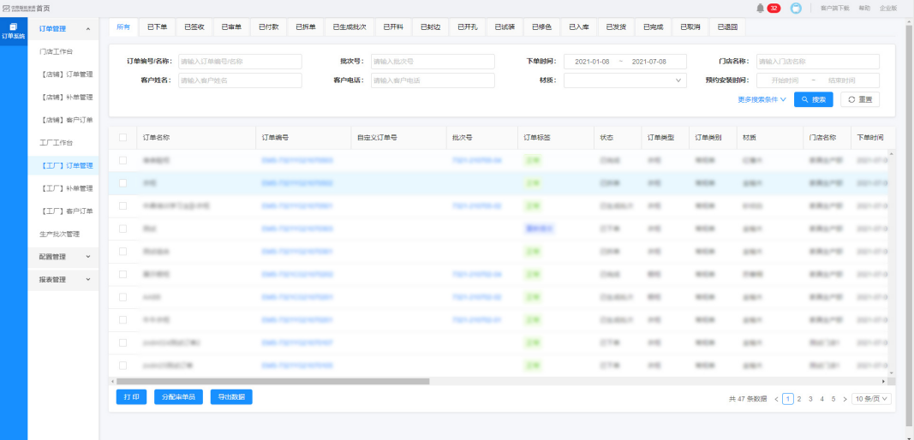
Task: Click the 导出数据 button
Action: (231, 397)
